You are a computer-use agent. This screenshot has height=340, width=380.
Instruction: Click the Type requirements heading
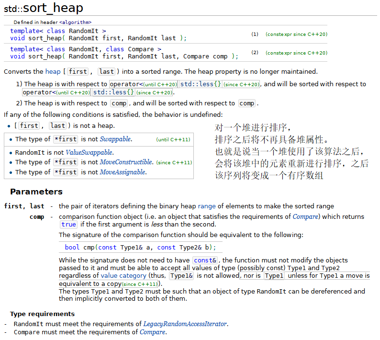point(43,314)
